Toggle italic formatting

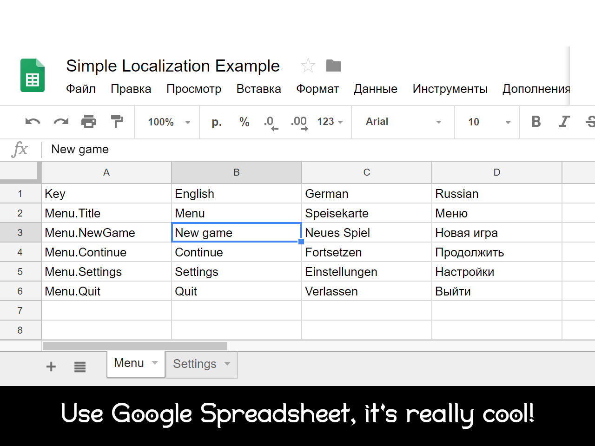564,122
